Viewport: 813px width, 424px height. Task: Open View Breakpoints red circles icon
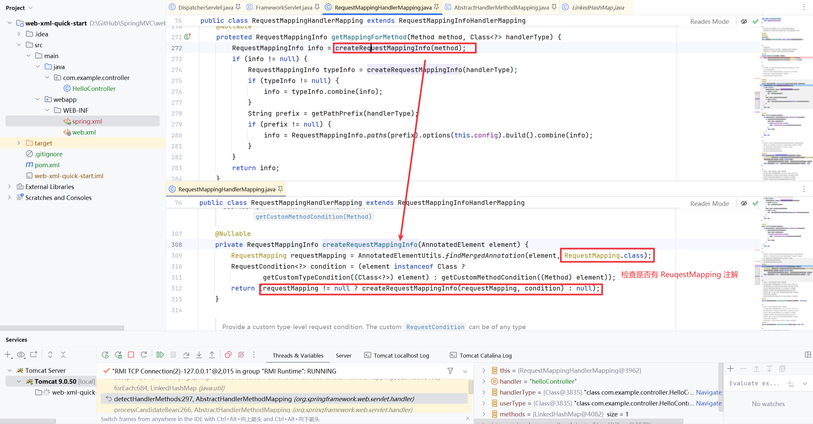point(228,355)
